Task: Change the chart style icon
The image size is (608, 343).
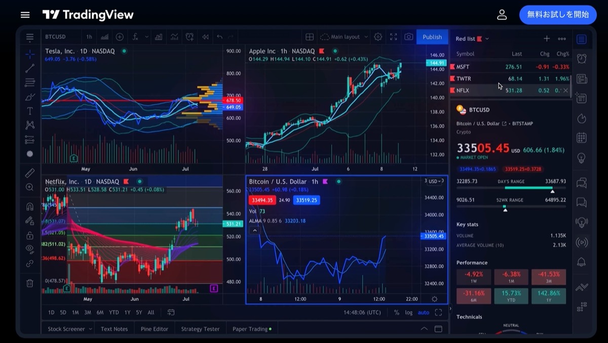Action: (x=105, y=37)
